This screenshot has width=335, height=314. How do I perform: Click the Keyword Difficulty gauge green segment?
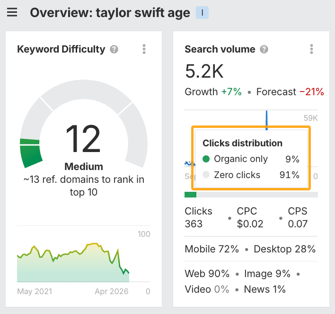coord(30,153)
